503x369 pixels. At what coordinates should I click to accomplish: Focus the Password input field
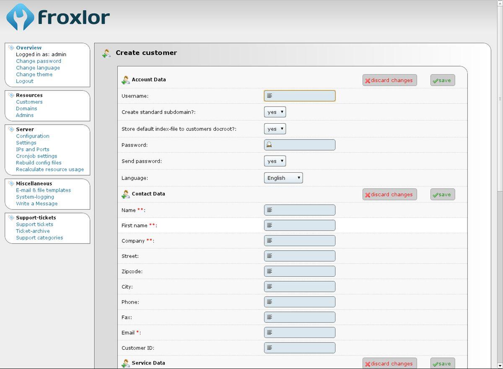point(300,145)
